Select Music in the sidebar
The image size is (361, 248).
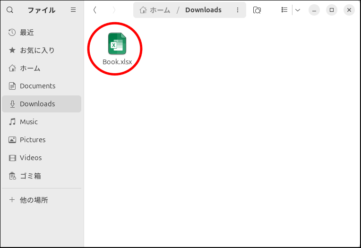pos(28,122)
